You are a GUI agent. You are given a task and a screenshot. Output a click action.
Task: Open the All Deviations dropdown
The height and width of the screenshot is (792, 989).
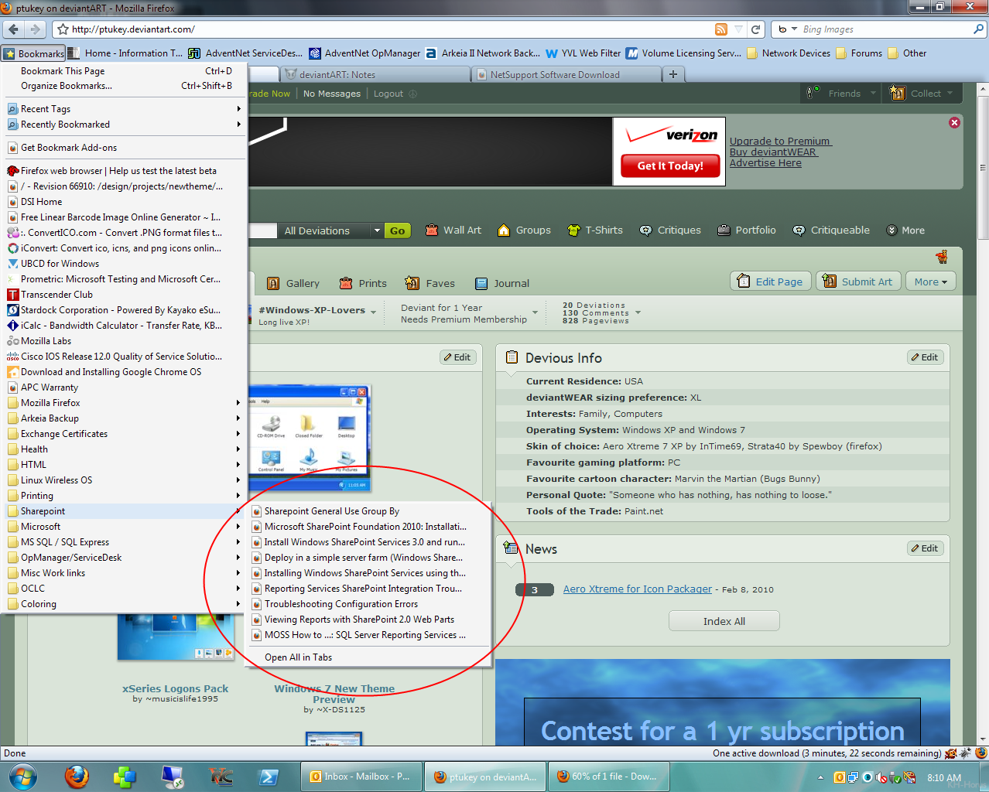point(377,230)
